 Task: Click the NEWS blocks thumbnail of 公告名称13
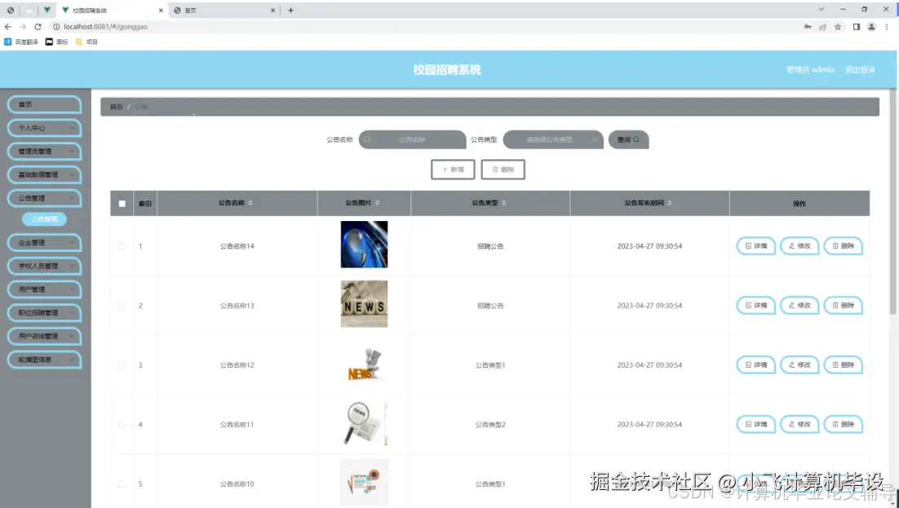(364, 304)
